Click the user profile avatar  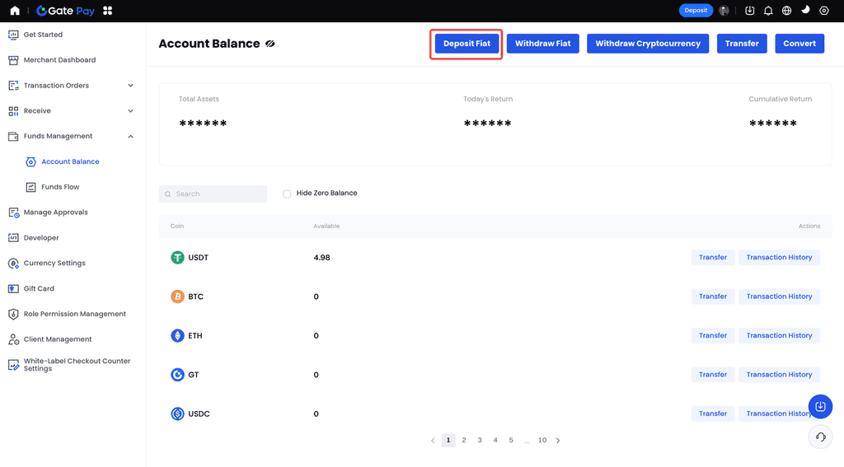click(x=724, y=11)
